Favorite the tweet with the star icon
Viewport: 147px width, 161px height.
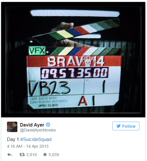click(45, 154)
